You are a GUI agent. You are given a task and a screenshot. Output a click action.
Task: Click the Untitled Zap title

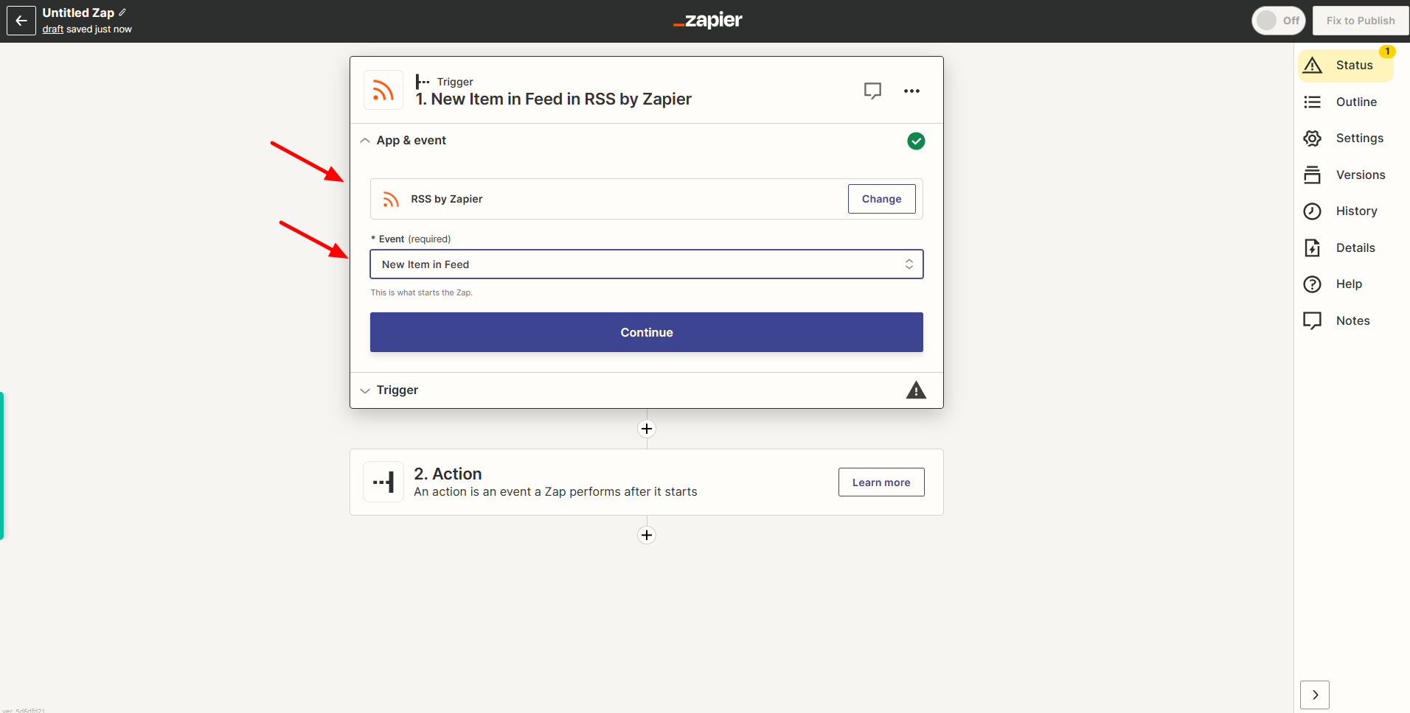tap(78, 13)
